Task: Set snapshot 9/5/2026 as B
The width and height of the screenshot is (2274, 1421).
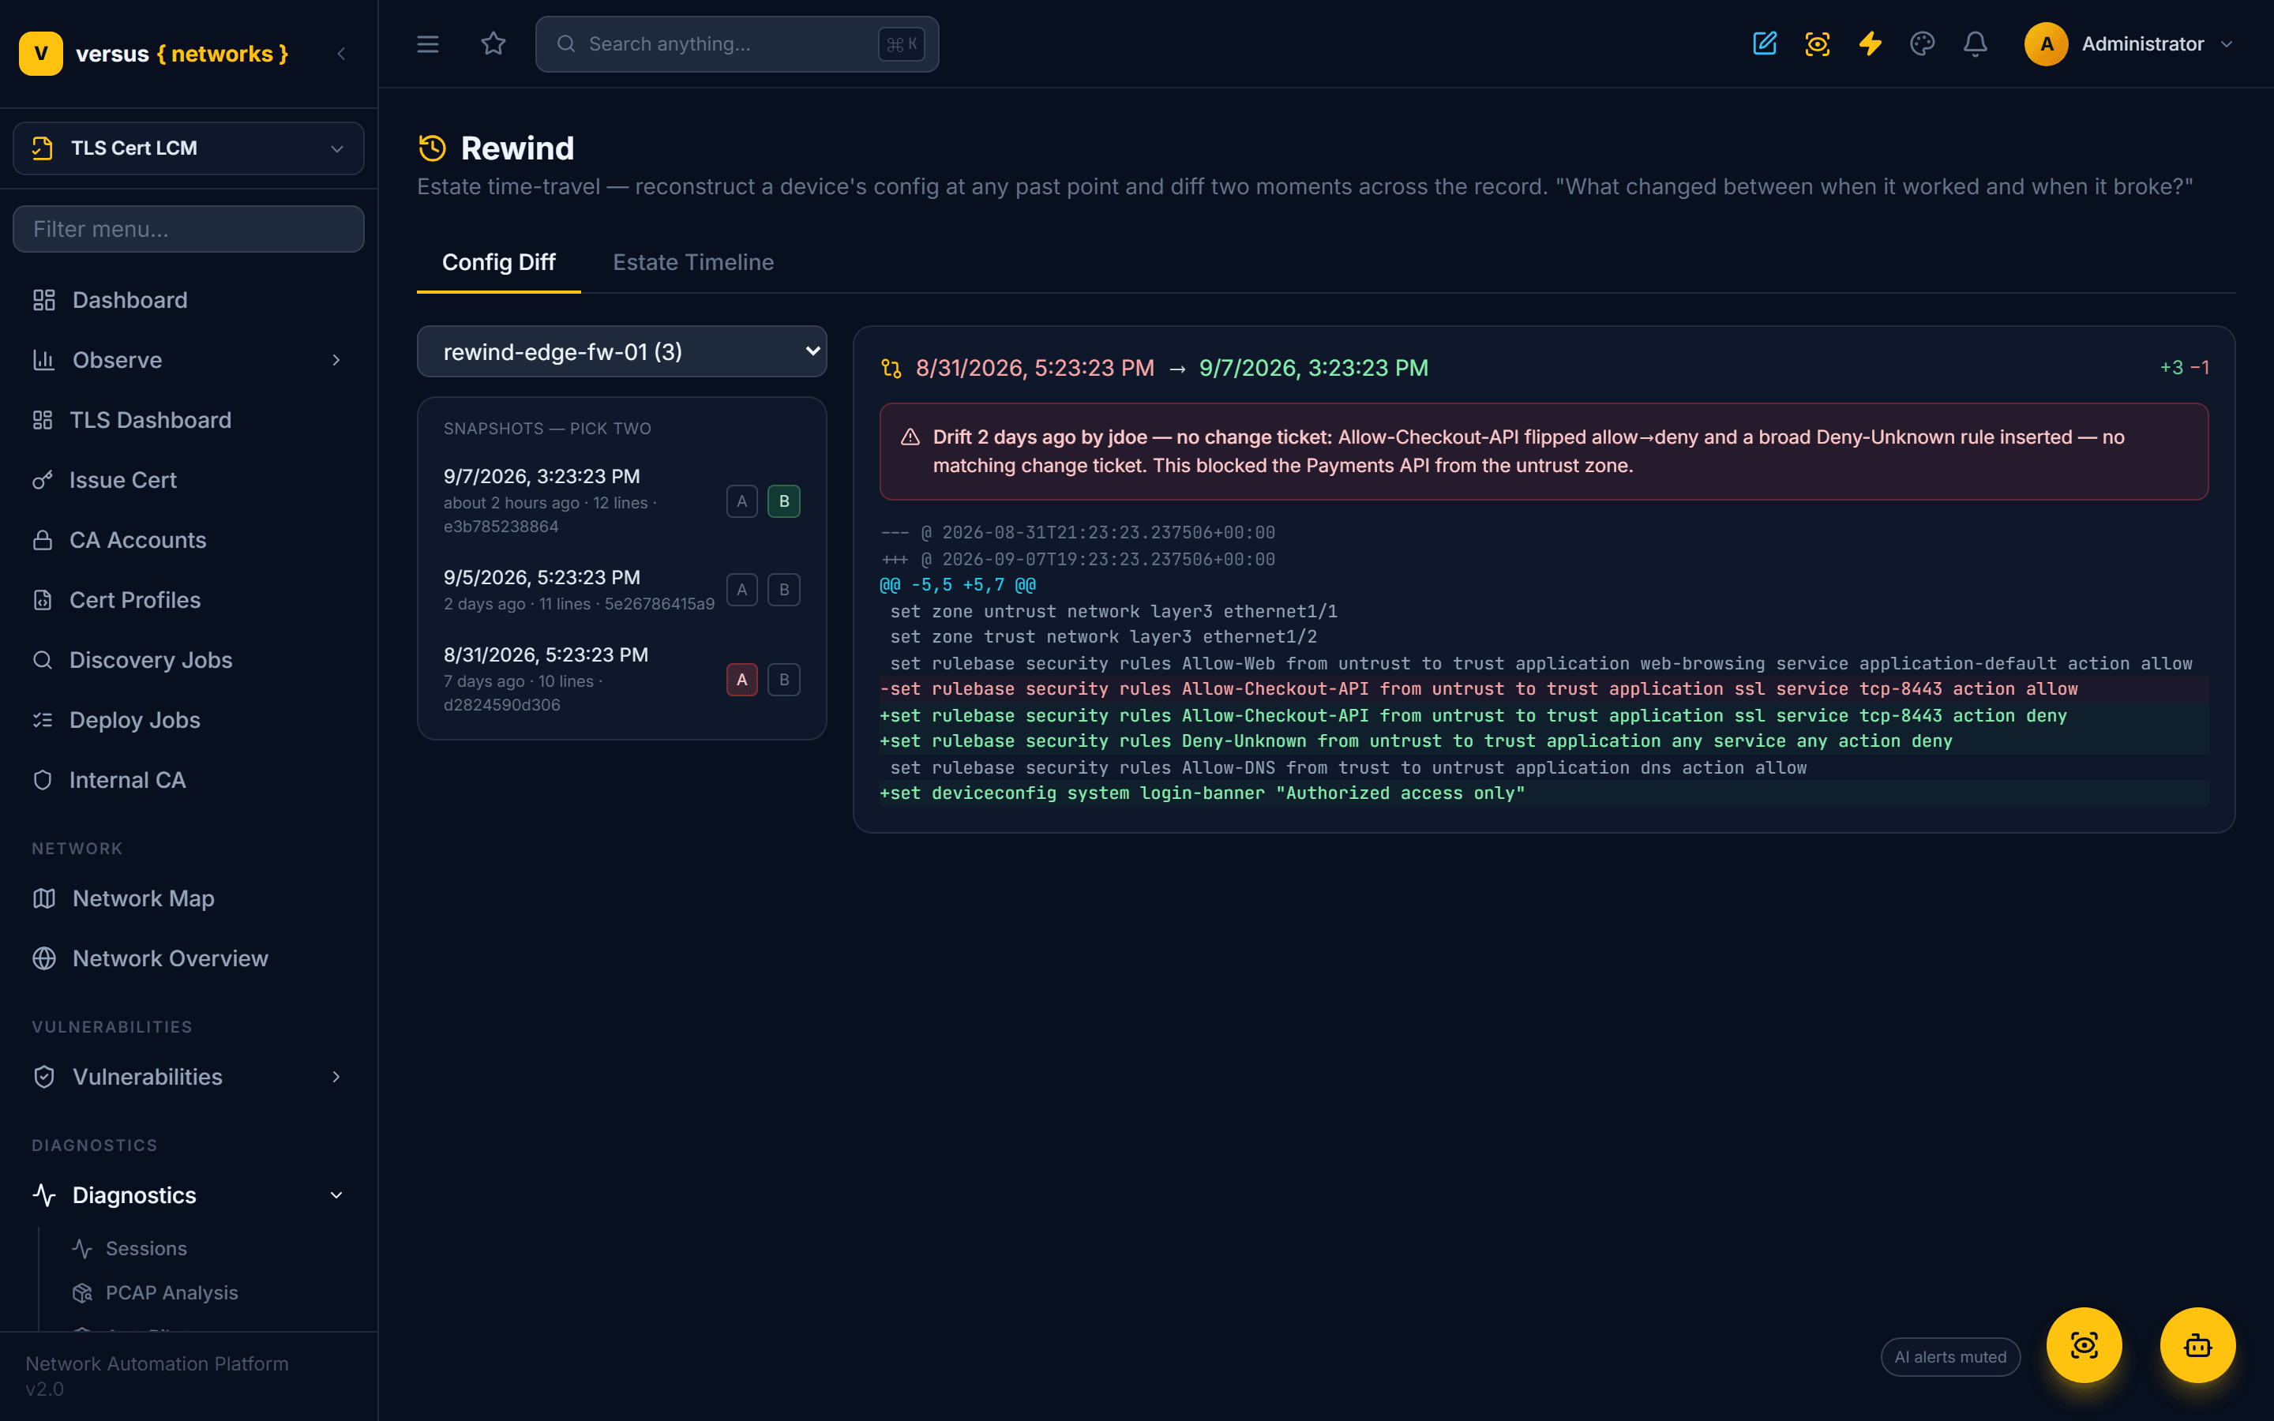Action: pyautogui.click(x=784, y=591)
